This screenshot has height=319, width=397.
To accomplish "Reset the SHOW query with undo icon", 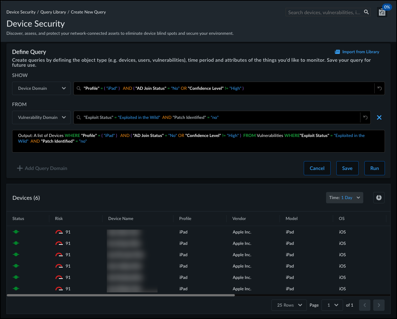I will point(380,88).
